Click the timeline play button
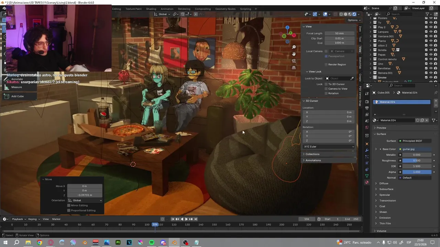This screenshot has height=247, width=440. pyautogui.click(x=186, y=219)
